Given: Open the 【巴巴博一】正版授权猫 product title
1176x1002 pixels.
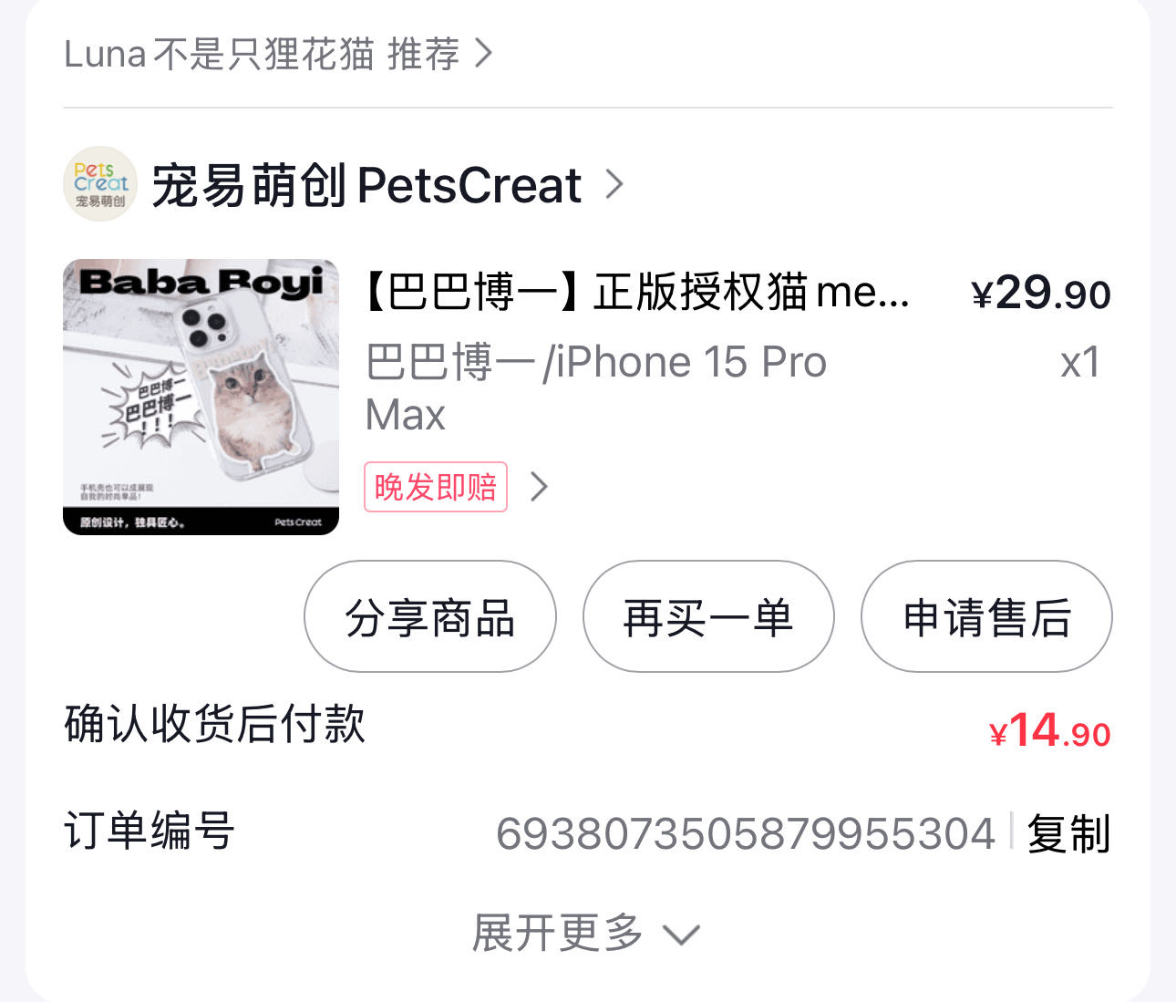Looking at the screenshot, I should pyautogui.click(x=637, y=293).
